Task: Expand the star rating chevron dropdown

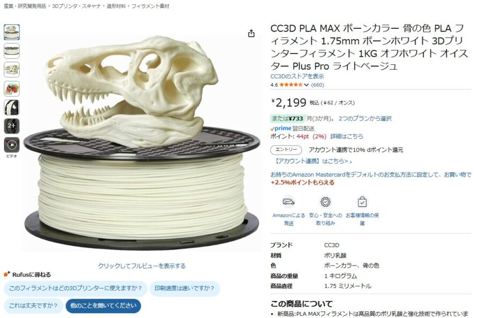Action: click(306, 85)
